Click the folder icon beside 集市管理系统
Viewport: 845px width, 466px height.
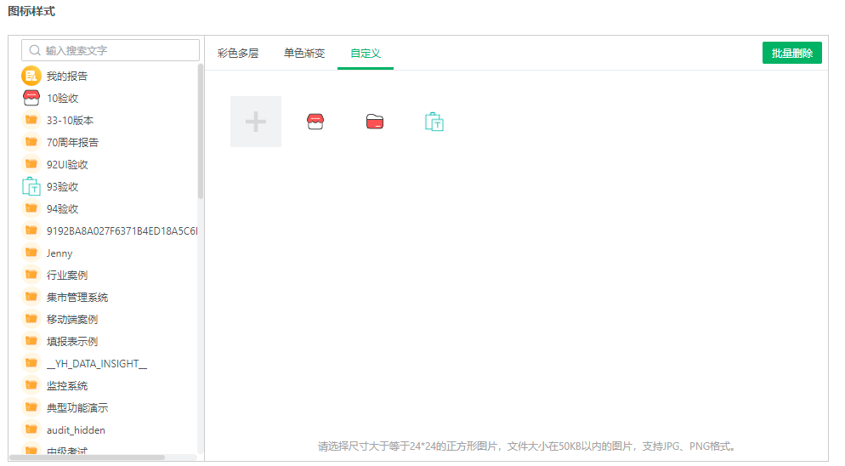[x=31, y=297]
